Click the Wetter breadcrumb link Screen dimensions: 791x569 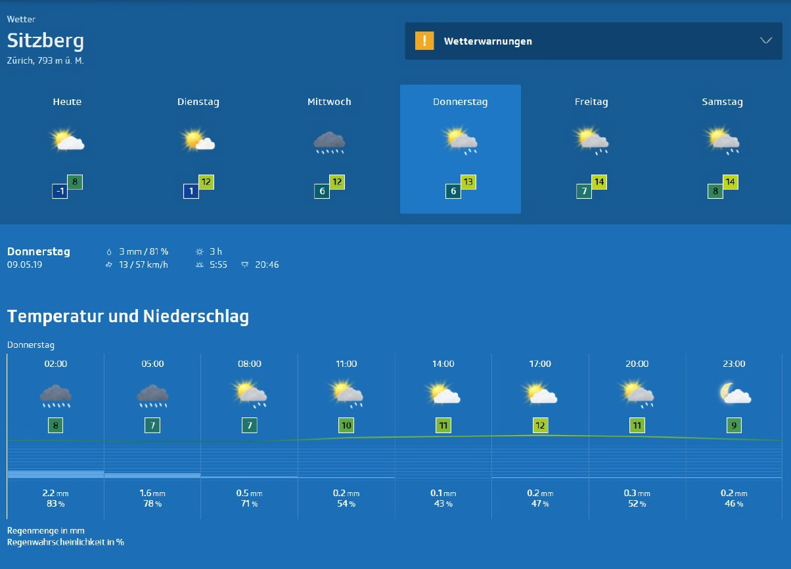click(21, 20)
